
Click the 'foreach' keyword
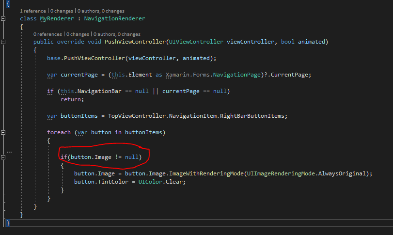pos(59,132)
